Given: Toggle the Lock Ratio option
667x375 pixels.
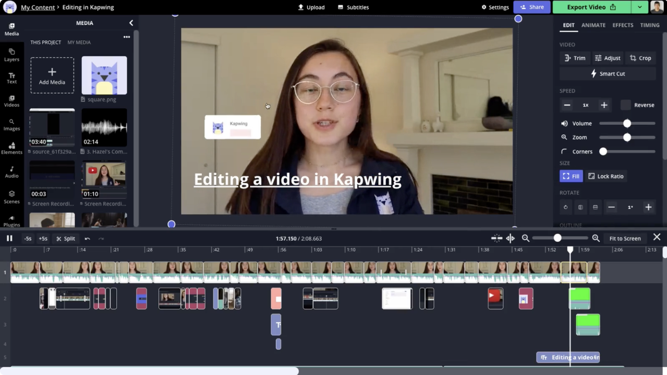Looking at the screenshot, I should click(605, 176).
